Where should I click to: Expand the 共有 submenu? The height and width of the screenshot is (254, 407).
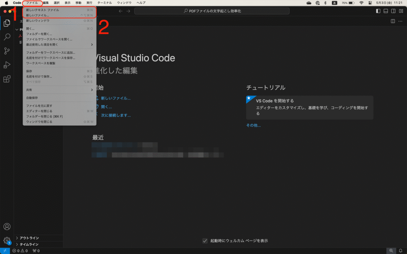click(x=60, y=90)
